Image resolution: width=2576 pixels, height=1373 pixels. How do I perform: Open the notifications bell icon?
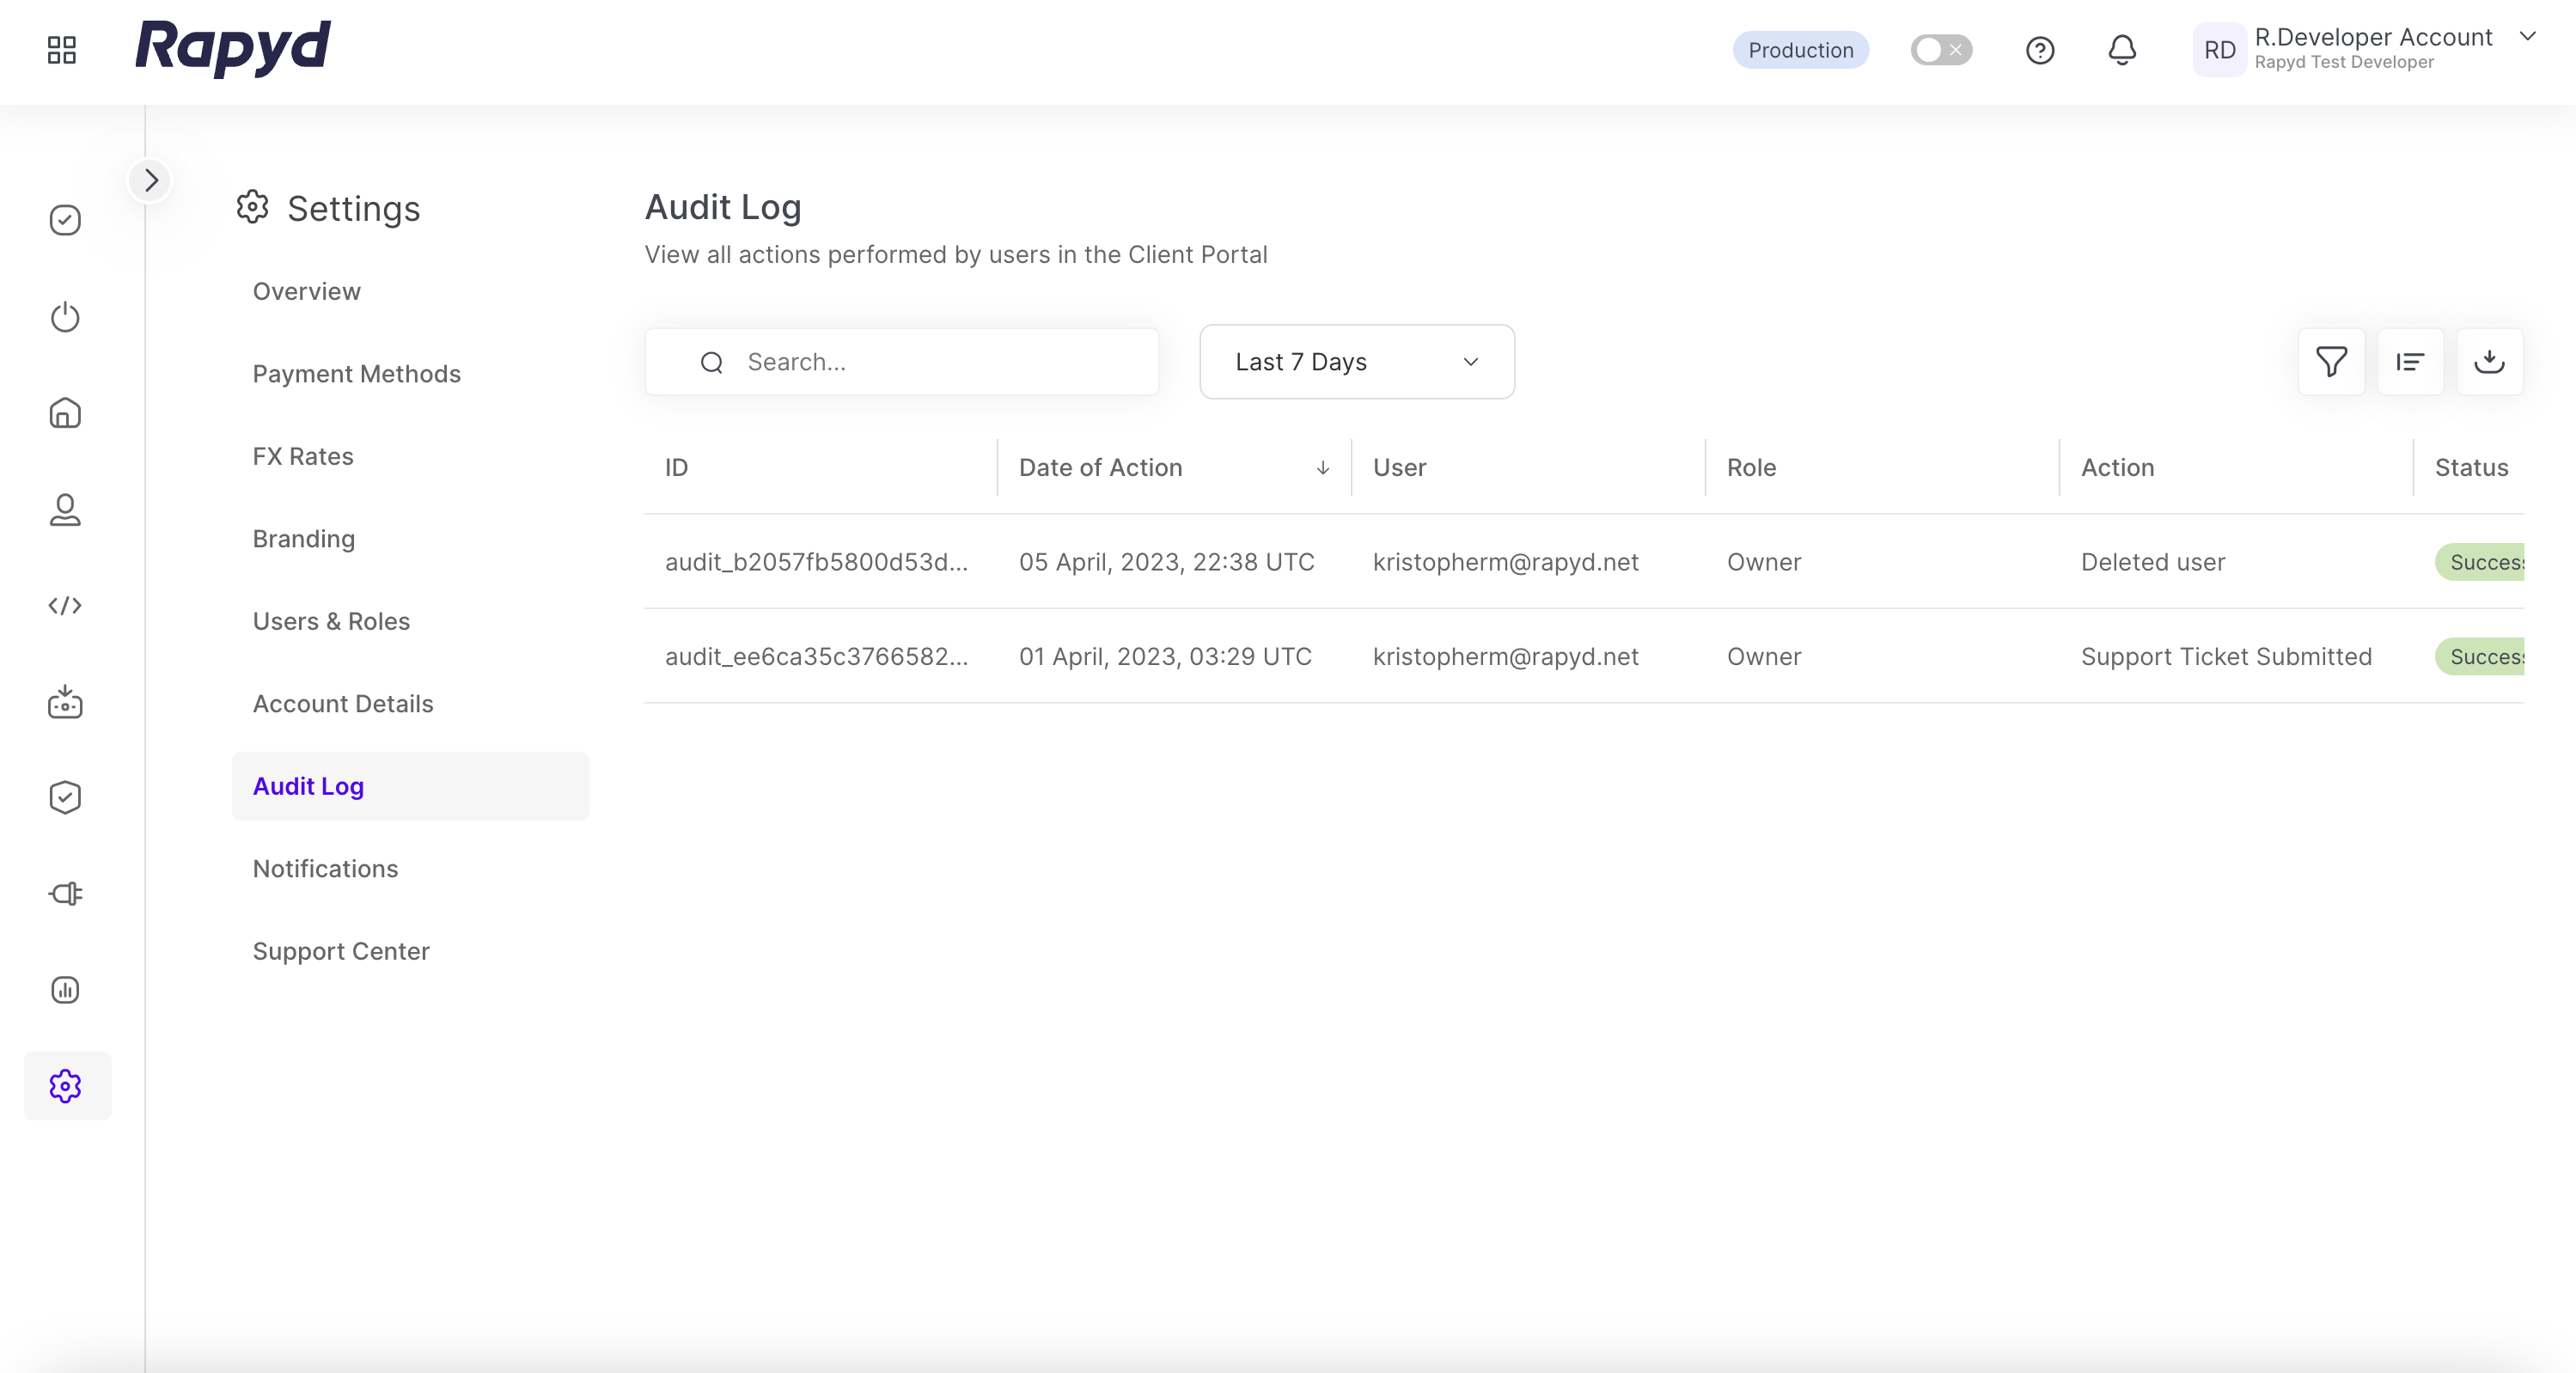[x=2122, y=50]
